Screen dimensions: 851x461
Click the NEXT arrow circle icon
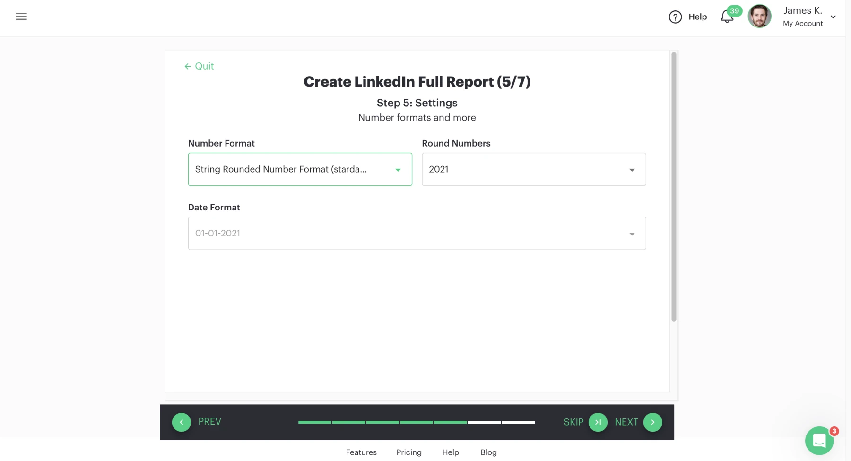click(x=653, y=422)
